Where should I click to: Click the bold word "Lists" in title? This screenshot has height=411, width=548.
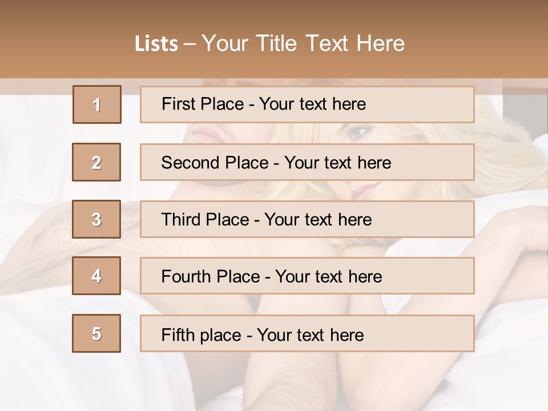click(x=156, y=44)
